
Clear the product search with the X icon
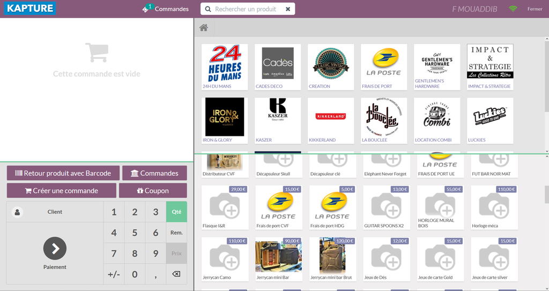coord(288,9)
